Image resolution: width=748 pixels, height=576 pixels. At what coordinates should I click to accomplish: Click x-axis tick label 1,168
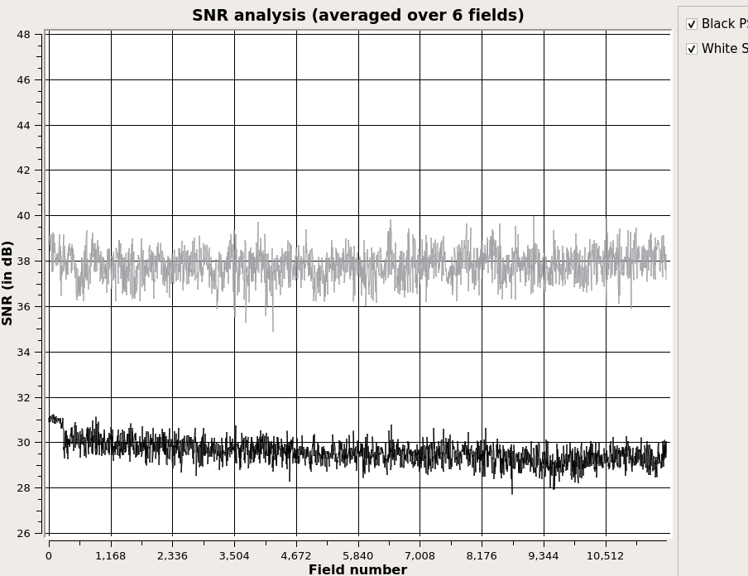click(110, 556)
